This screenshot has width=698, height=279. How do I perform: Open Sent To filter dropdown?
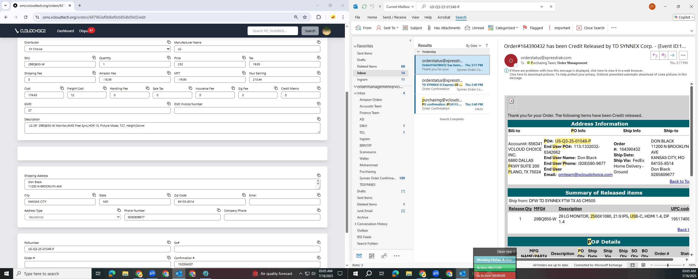tap(387, 28)
